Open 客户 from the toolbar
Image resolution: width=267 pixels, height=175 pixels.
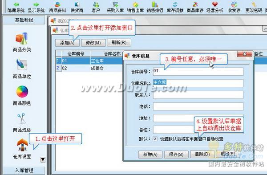click(96, 7)
